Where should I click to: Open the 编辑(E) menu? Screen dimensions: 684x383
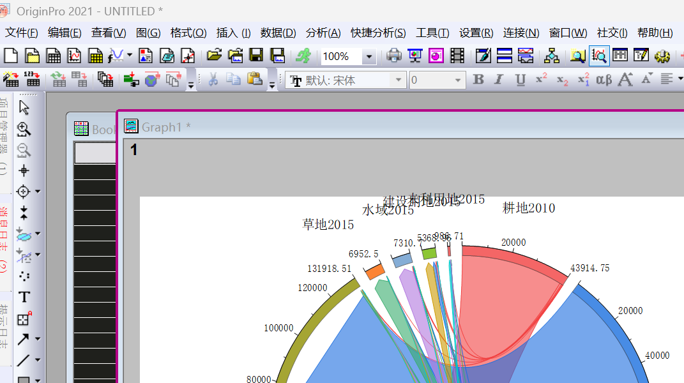(65, 33)
